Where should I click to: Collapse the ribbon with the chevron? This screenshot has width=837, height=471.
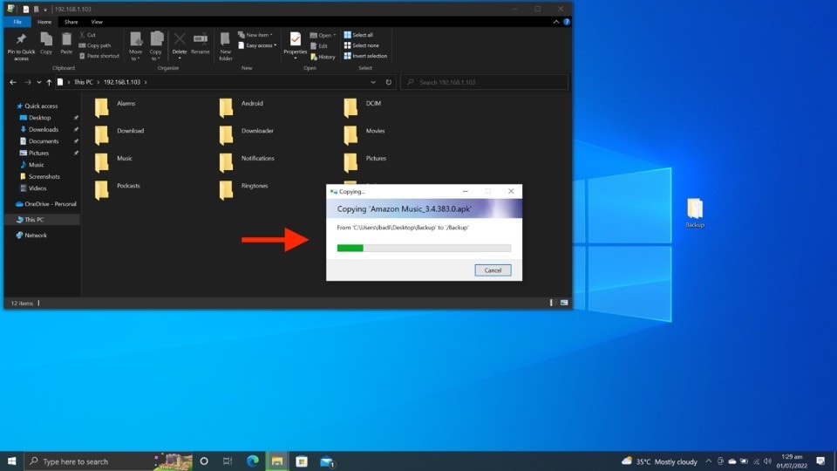(x=556, y=22)
